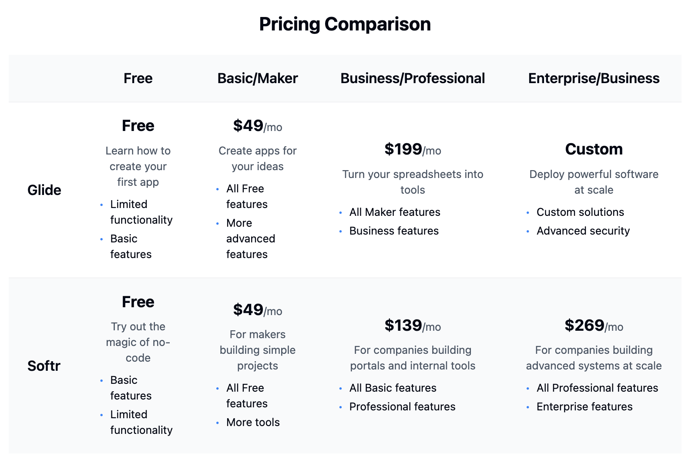Viewport: 692px width, 470px height.
Task: Click the Business/Professional column header
Action: click(412, 78)
